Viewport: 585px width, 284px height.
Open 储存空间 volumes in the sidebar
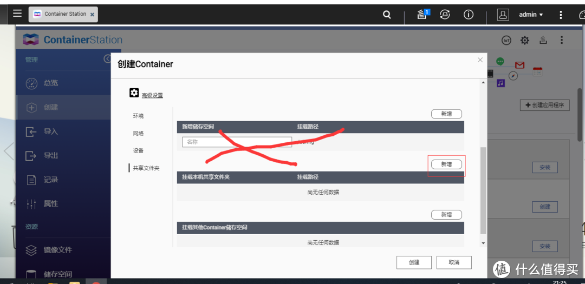click(x=63, y=274)
